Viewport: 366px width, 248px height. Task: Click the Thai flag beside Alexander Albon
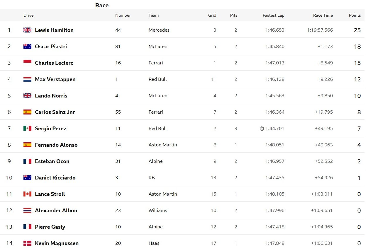point(27,210)
